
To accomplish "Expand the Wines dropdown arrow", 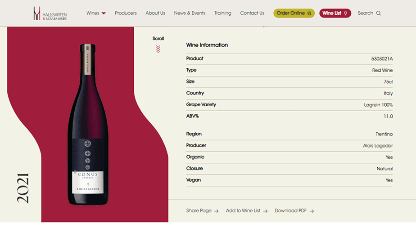I will 104,13.
